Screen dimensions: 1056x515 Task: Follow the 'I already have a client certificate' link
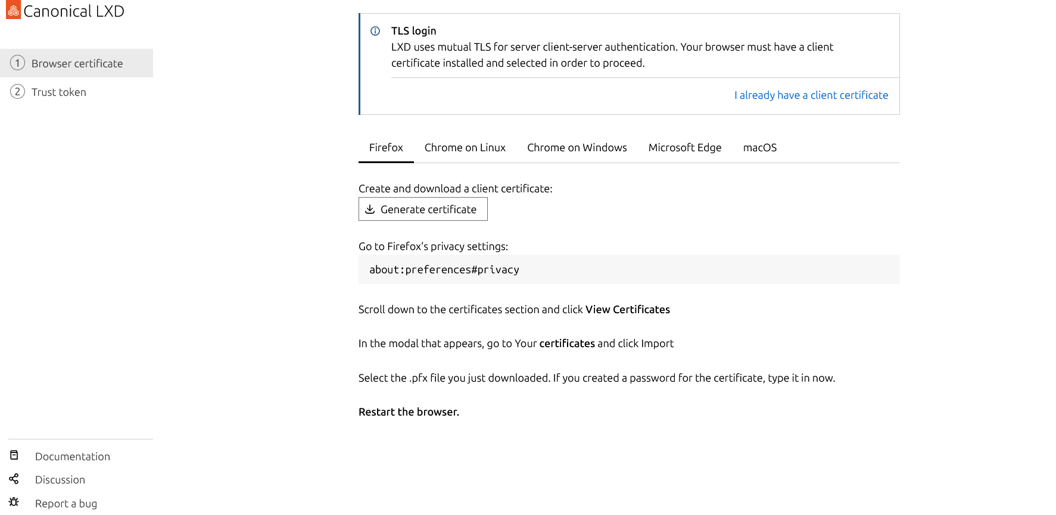(x=811, y=95)
